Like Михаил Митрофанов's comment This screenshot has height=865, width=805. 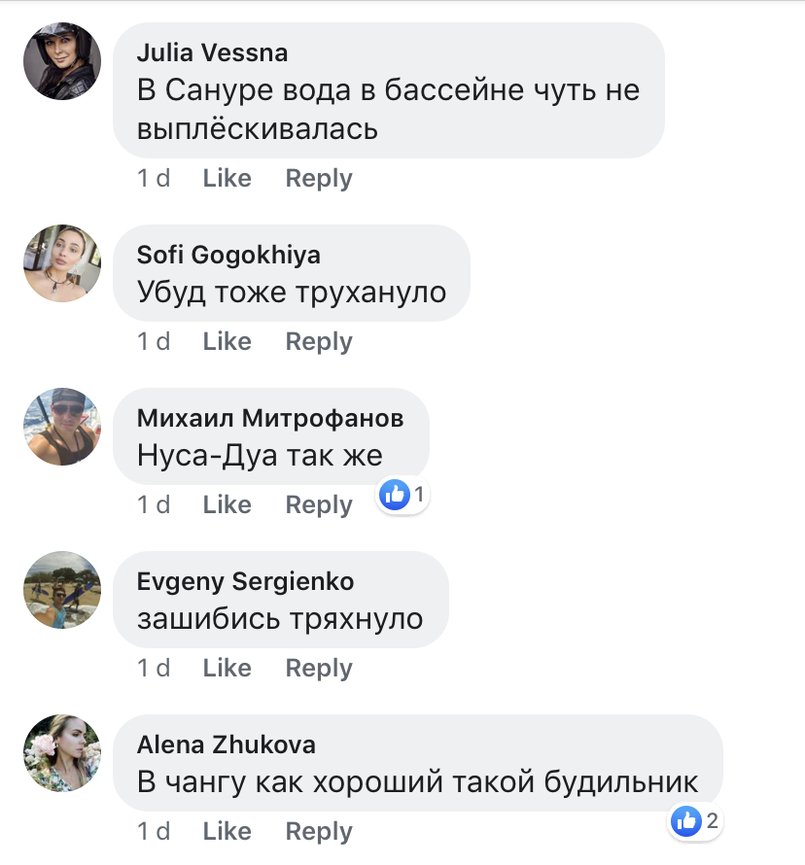click(227, 505)
